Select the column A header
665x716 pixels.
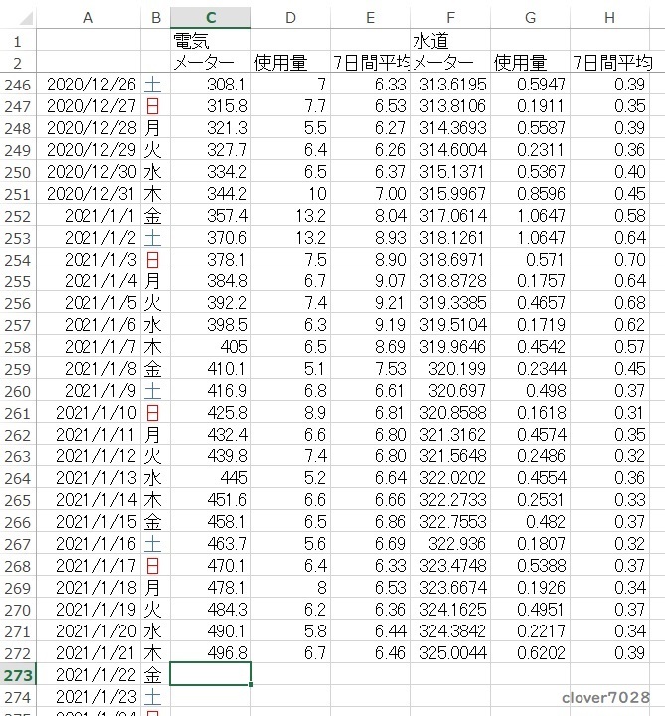coord(88,18)
